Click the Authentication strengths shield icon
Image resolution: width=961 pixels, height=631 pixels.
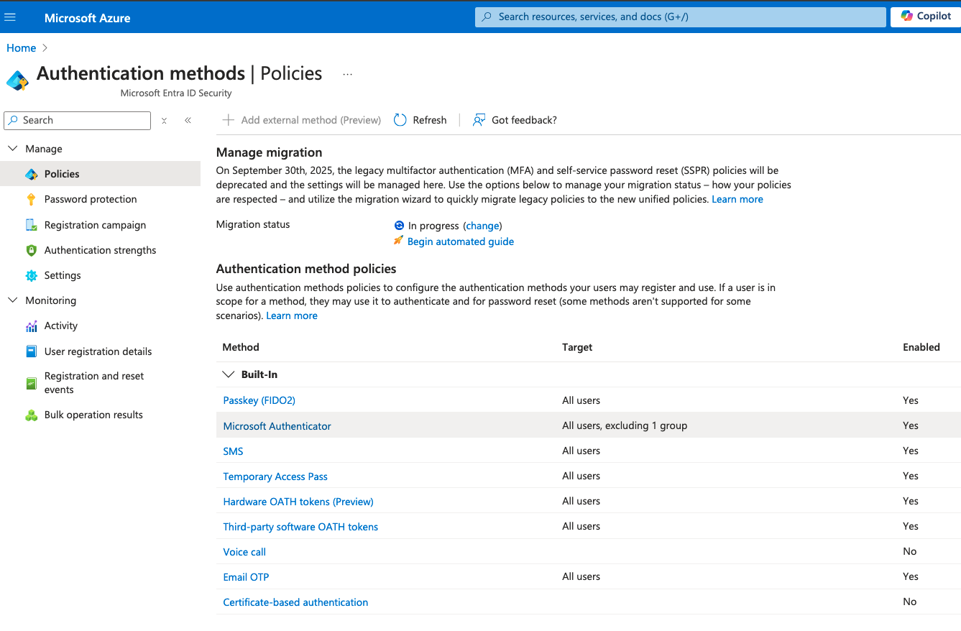(x=31, y=250)
